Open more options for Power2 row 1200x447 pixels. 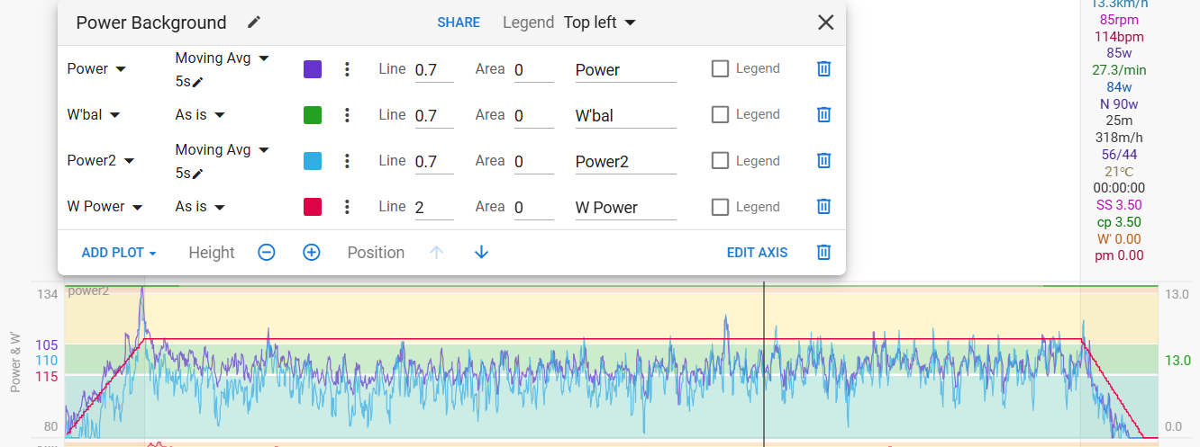tap(347, 161)
